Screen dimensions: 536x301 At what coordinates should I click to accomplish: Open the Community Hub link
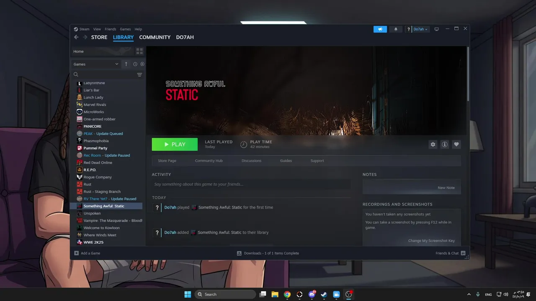pos(209,161)
